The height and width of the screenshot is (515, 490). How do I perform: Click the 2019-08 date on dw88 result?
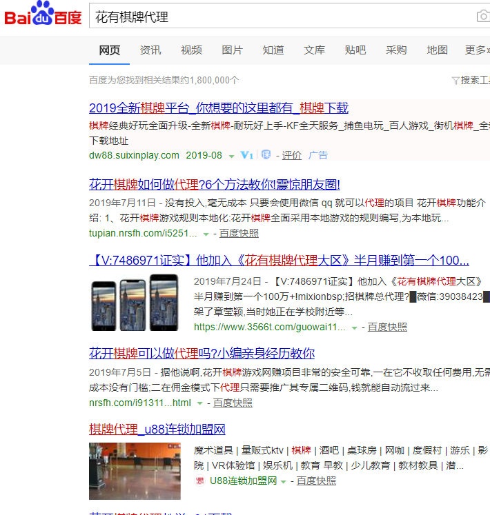[x=204, y=155]
